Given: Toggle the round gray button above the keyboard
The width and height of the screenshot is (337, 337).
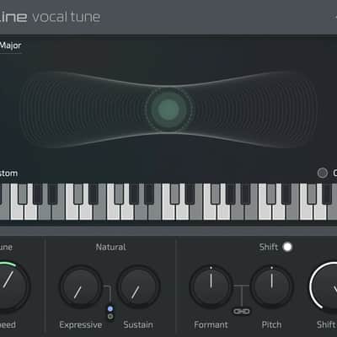Looking at the screenshot, I should click(323, 173).
